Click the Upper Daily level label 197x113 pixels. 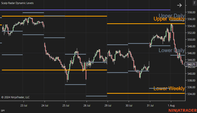pyautogui.click(x=172, y=16)
